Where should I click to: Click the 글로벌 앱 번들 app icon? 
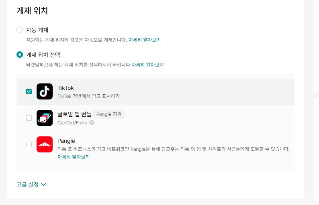[x=45, y=118]
